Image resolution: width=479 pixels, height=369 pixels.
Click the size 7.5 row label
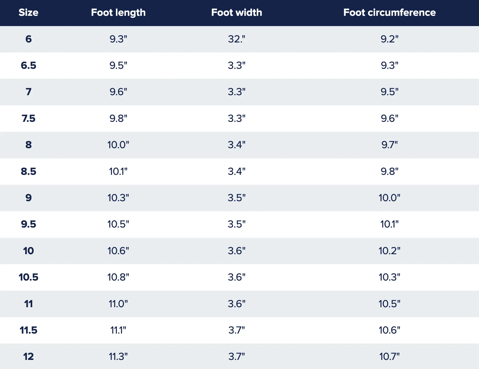(28, 118)
